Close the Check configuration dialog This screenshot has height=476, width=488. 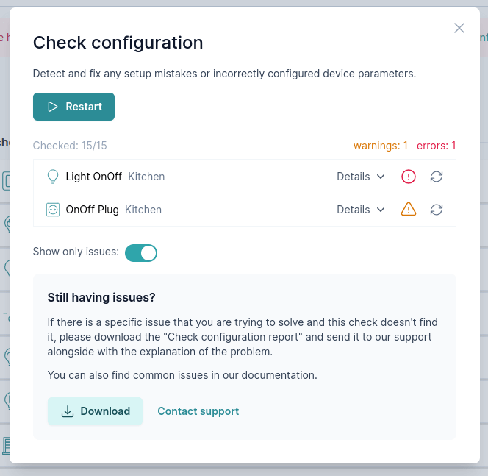(x=459, y=28)
